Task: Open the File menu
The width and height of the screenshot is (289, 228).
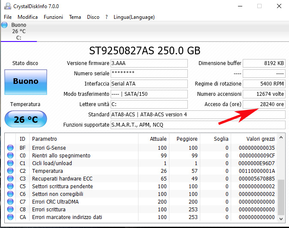Action: (8, 17)
